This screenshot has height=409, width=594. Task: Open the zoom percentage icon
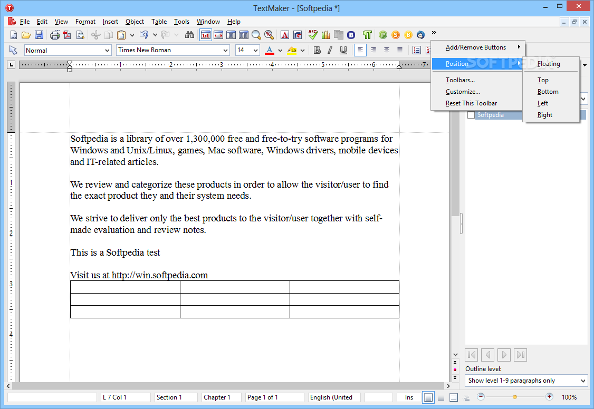269,35
